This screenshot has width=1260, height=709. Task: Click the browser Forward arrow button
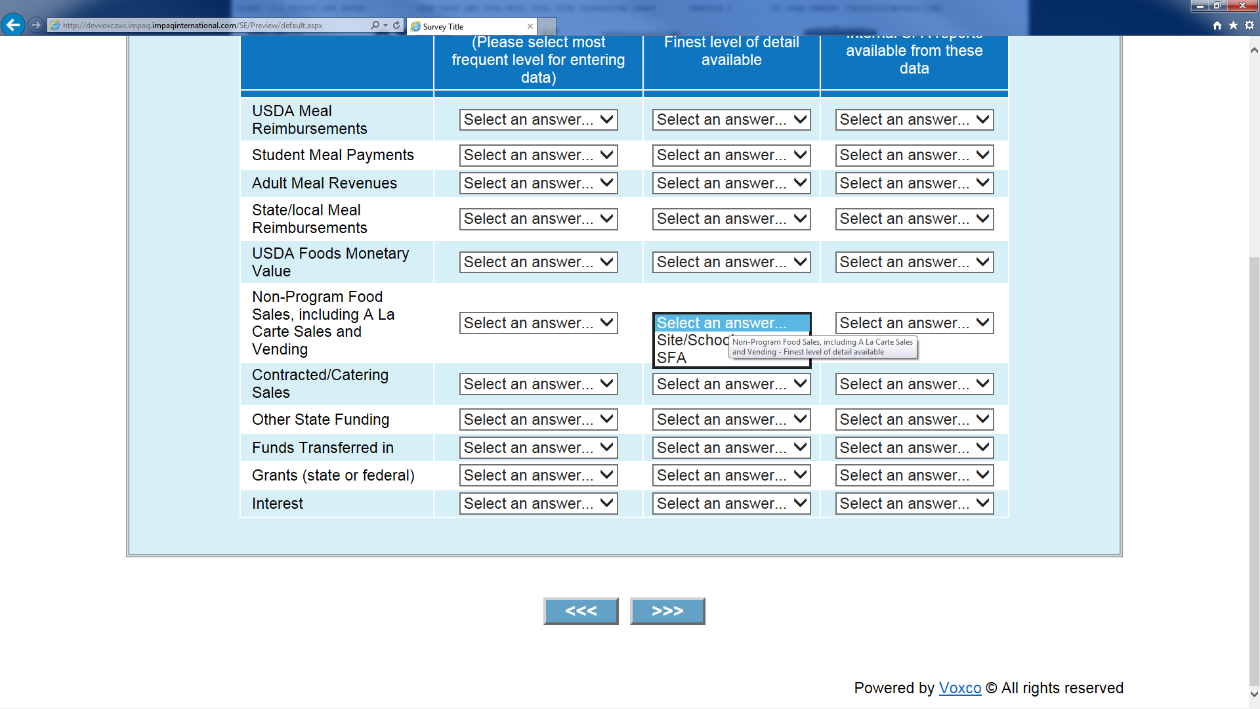click(x=36, y=25)
